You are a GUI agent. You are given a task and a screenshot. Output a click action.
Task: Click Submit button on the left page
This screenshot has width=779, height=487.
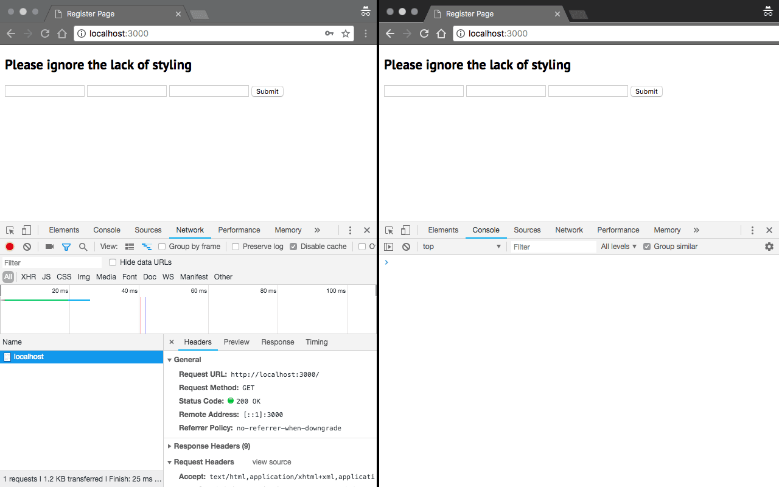(267, 91)
